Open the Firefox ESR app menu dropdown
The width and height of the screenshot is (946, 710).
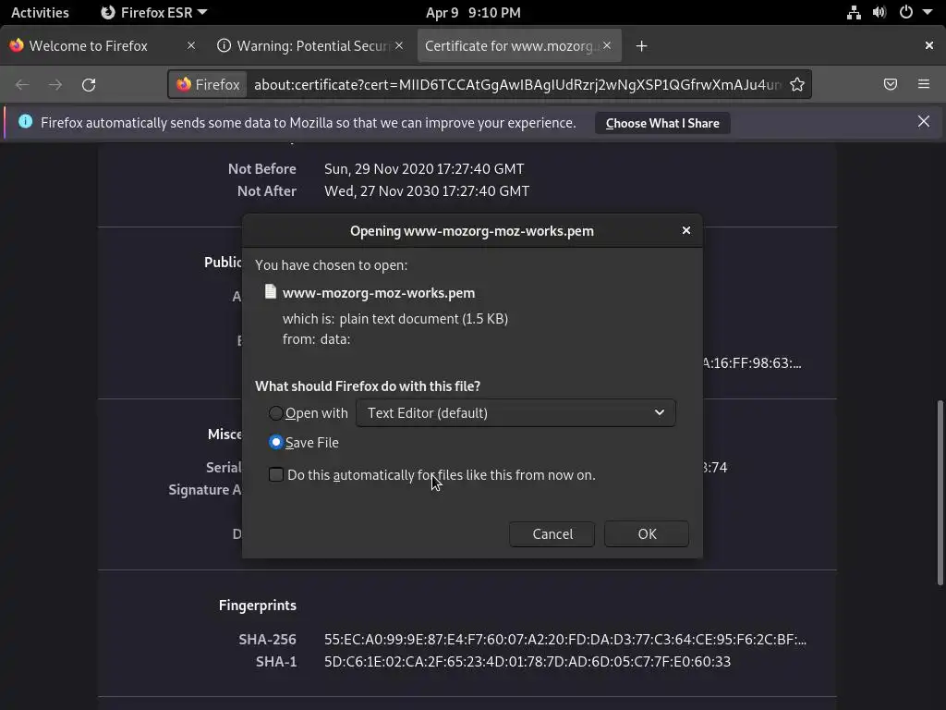point(154,12)
